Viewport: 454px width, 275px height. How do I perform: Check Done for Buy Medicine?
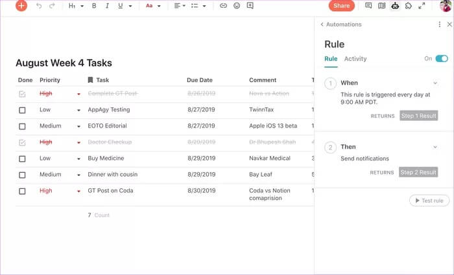pos(22,159)
